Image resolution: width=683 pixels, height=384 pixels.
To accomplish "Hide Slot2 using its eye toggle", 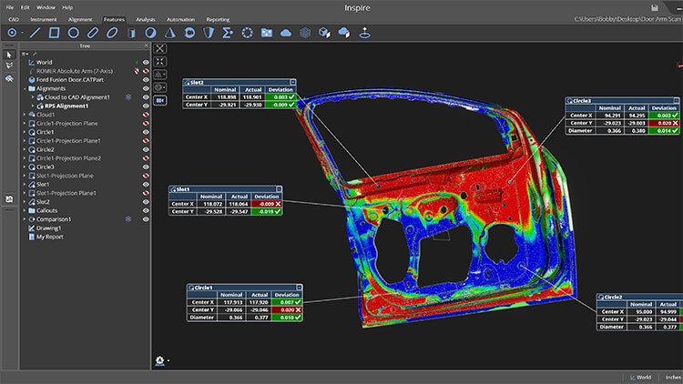I will coord(146,202).
